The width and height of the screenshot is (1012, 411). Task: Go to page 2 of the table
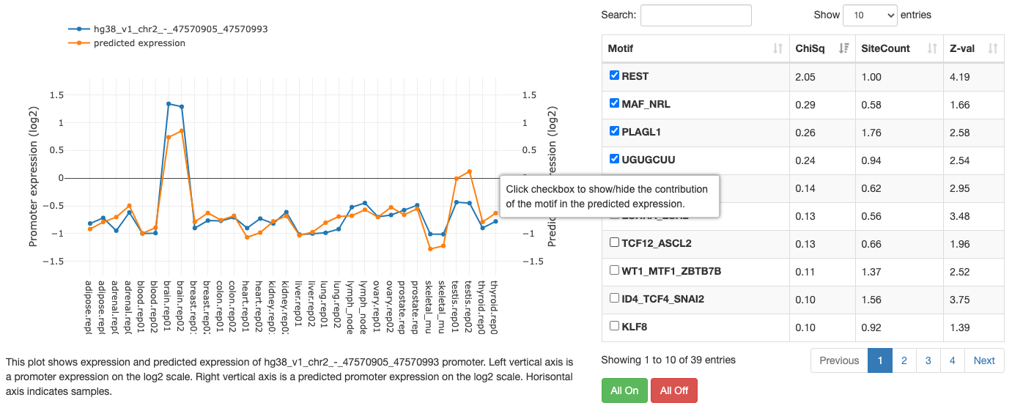pyautogui.click(x=904, y=360)
